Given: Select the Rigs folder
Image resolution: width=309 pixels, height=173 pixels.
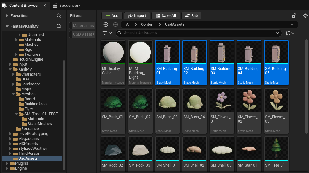Looking at the screenshot, I should (x=25, y=50).
